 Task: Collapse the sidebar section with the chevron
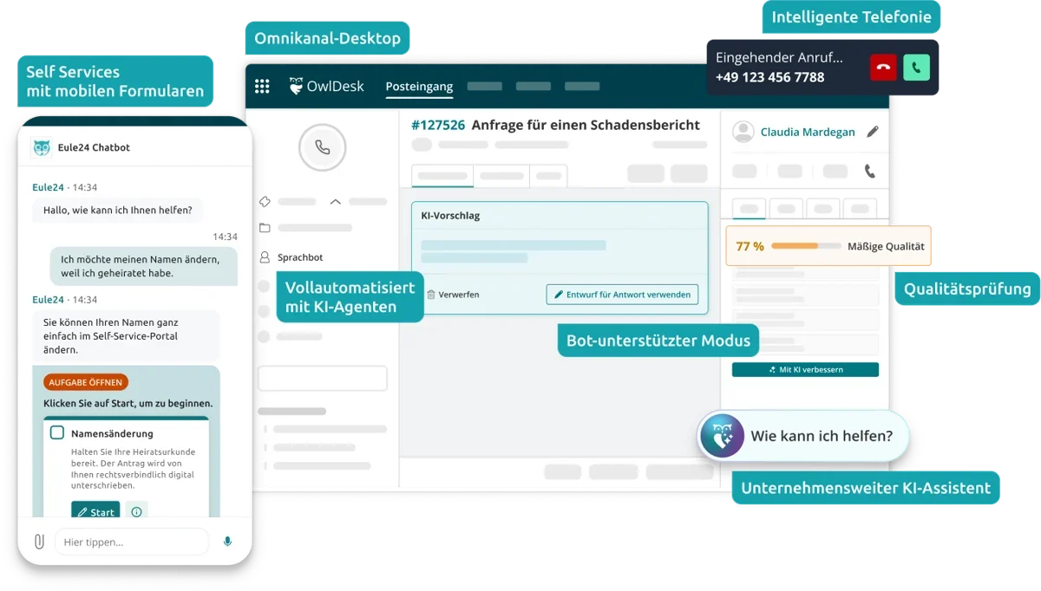pyautogui.click(x=335, y=202)
